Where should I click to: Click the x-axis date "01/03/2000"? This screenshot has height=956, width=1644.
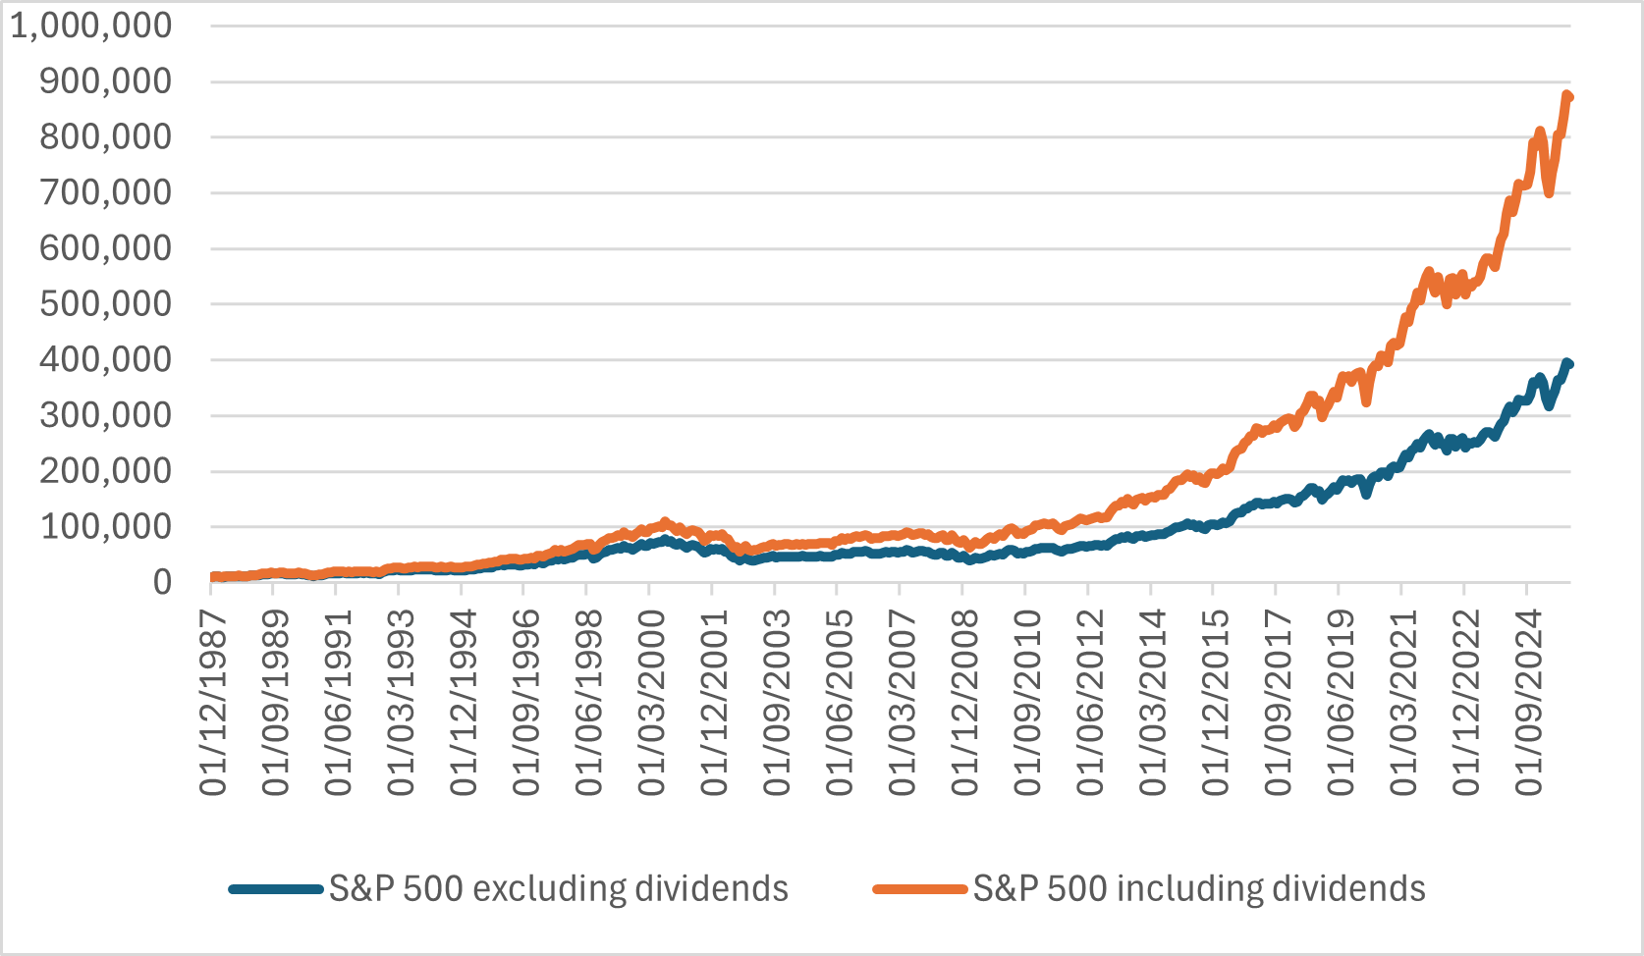[651, 703]
